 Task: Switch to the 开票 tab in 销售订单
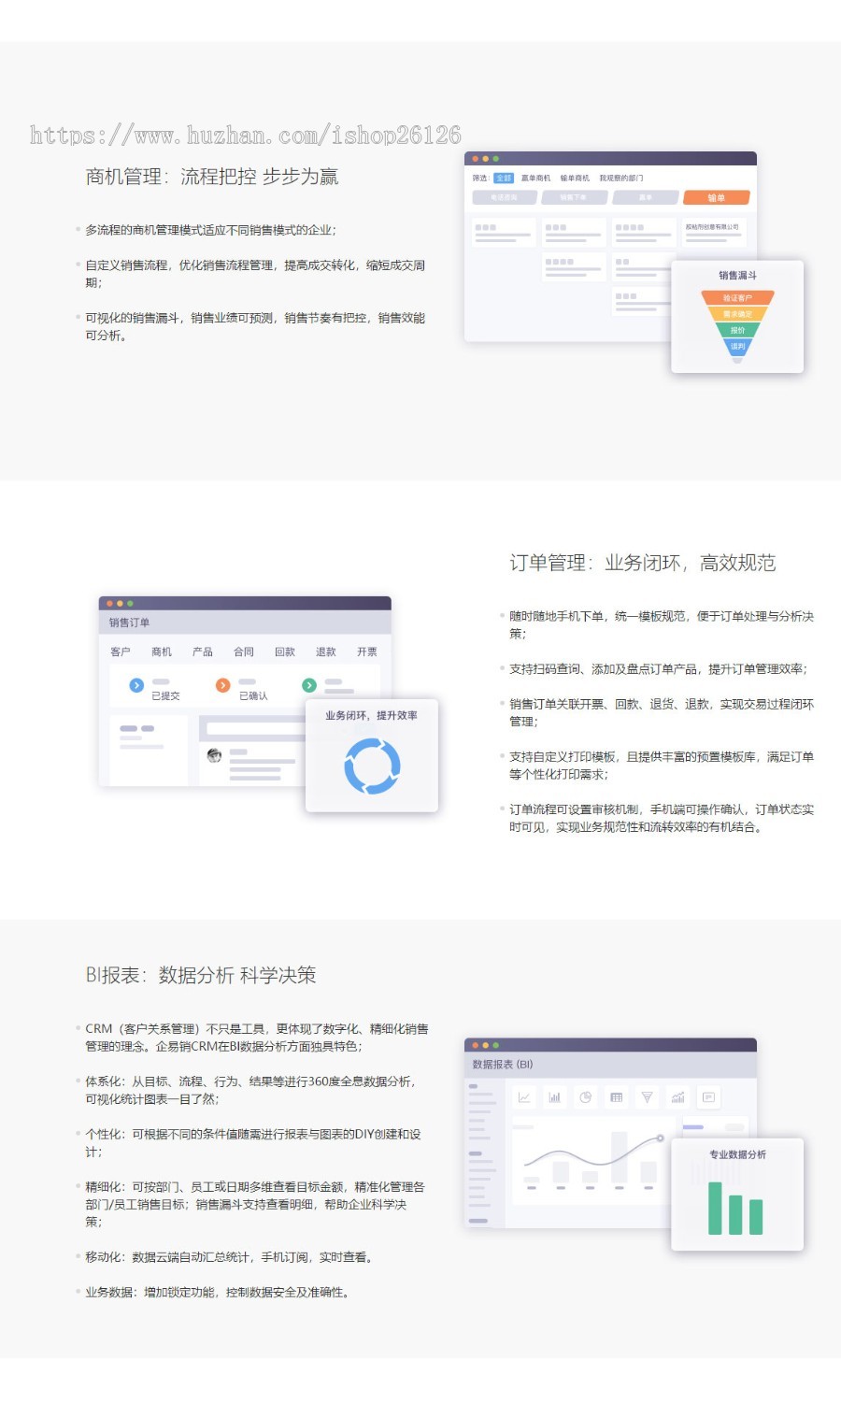click(x=366, y=651)
